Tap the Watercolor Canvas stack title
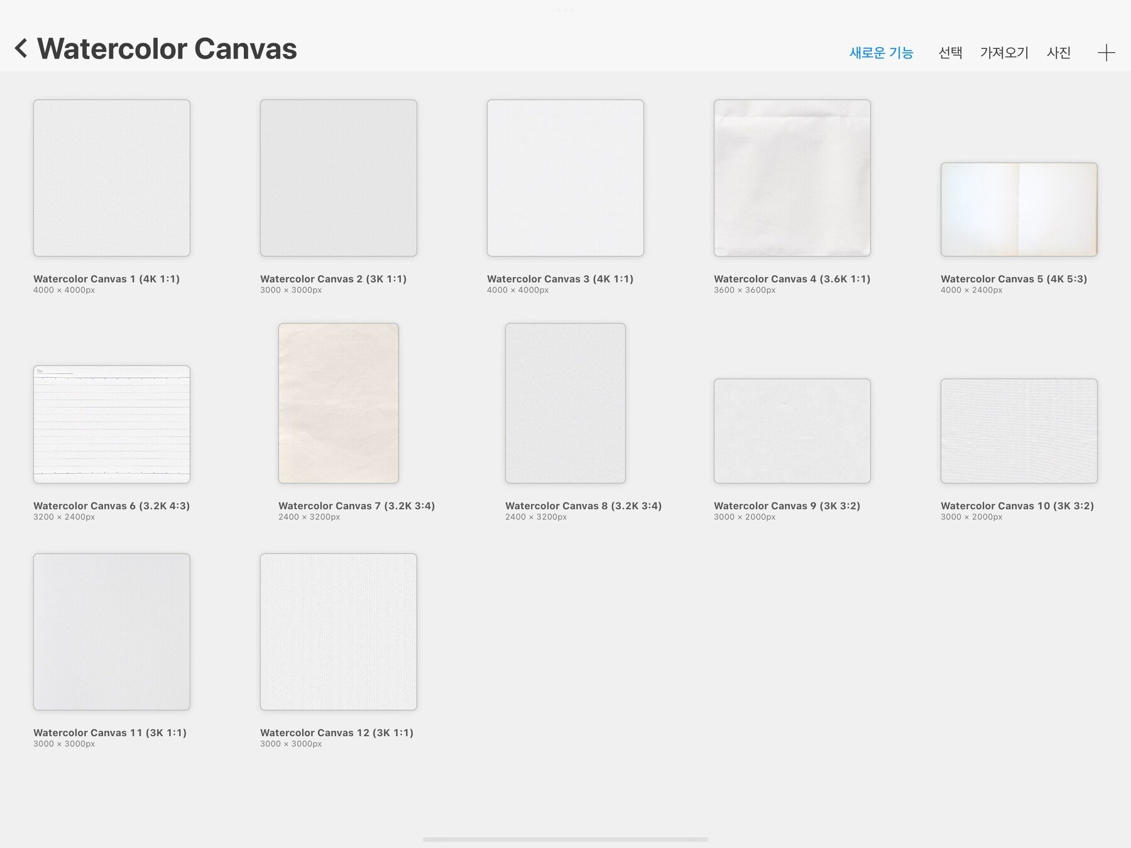Viewport: 1131px width, 848px height. [x=167, y=49]
